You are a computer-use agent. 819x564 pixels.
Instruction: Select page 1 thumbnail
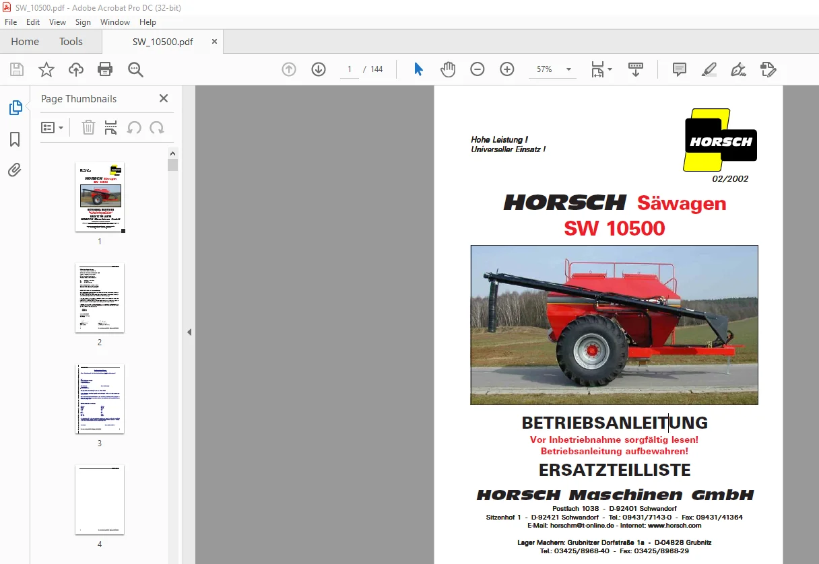(100, 197)
